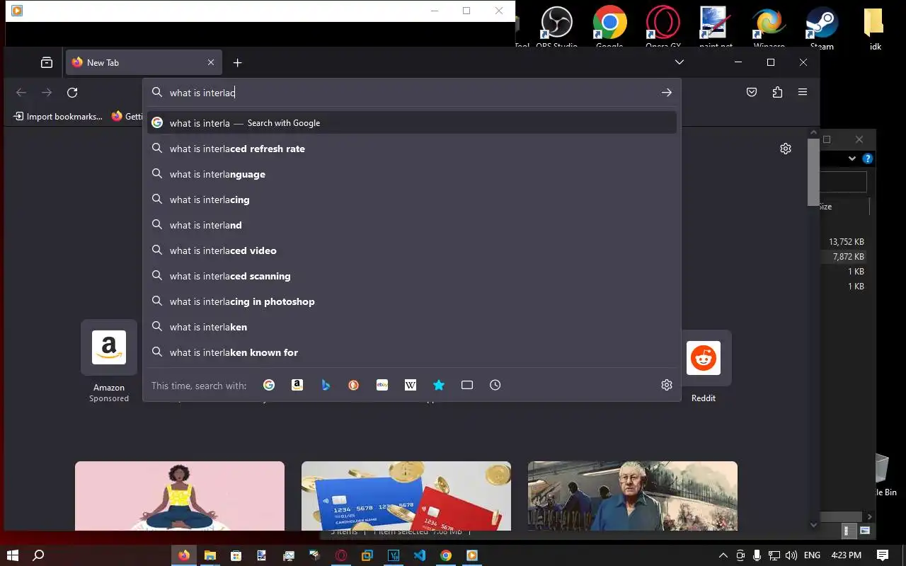The width and height of the screenshot is (906, 566).
Task: Open the idk folder on desktop
Action: [x=876, y=28]
